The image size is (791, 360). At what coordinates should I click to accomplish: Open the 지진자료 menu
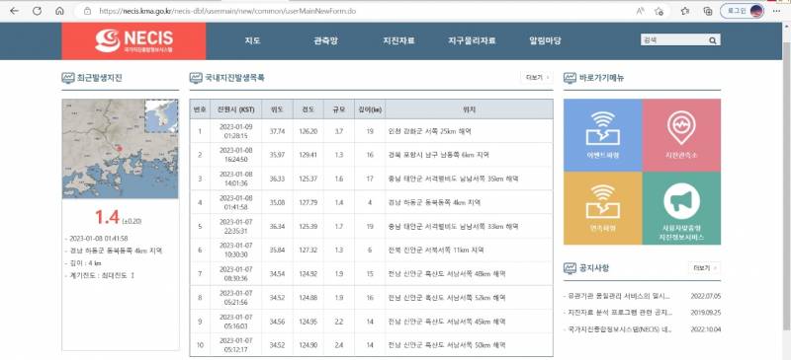pos(398,40)
